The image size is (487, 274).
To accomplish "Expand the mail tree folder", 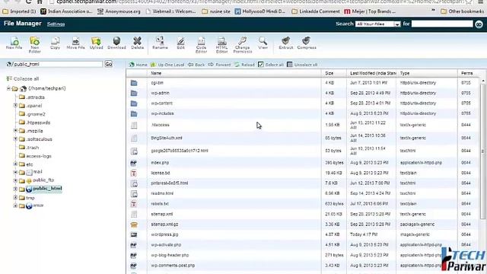I will click(15, 172).
